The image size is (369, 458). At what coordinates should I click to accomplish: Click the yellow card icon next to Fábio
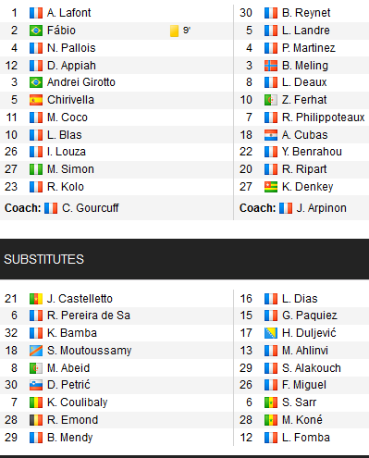click(174, 31)
